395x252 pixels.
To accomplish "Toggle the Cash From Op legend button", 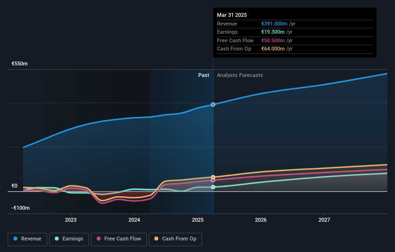I will 175,239.
